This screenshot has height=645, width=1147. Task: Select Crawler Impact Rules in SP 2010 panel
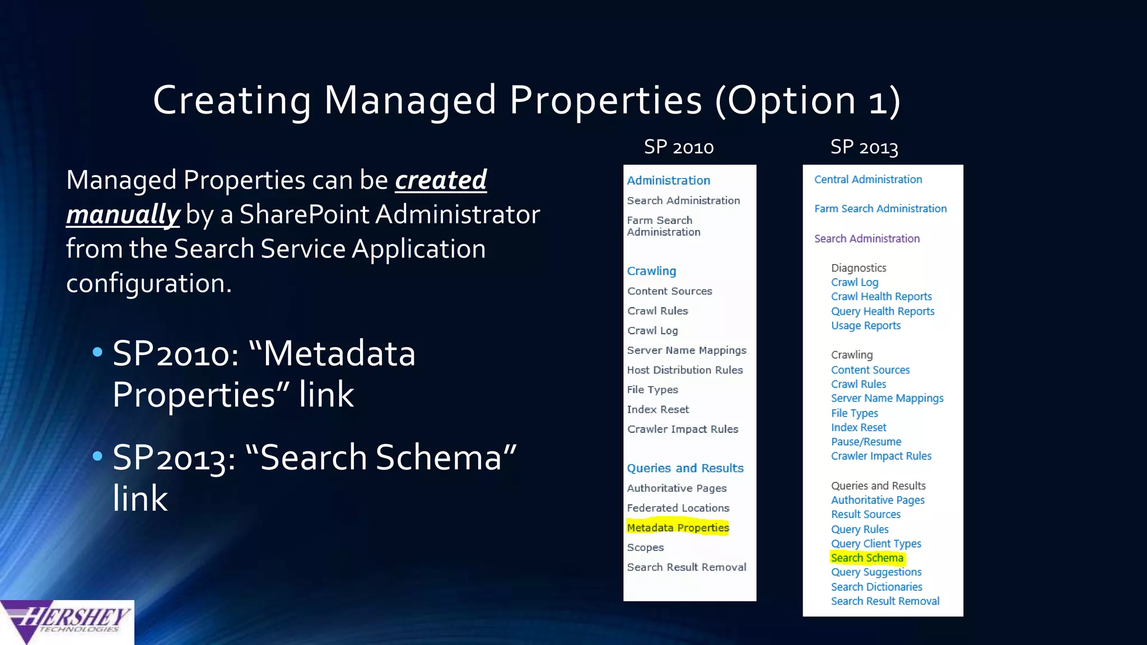[x=683, y=429]
